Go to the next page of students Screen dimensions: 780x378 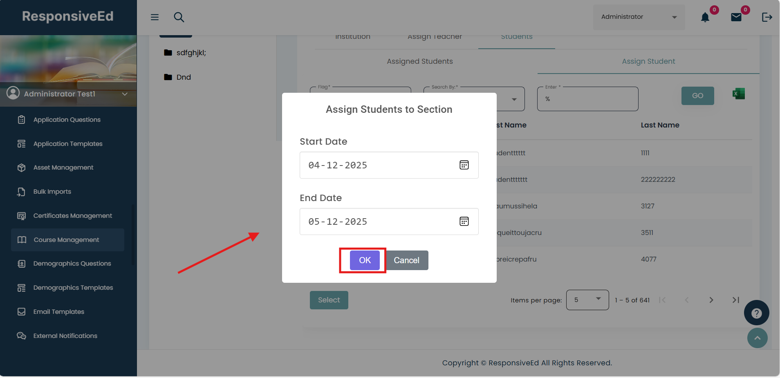(711, 300)
